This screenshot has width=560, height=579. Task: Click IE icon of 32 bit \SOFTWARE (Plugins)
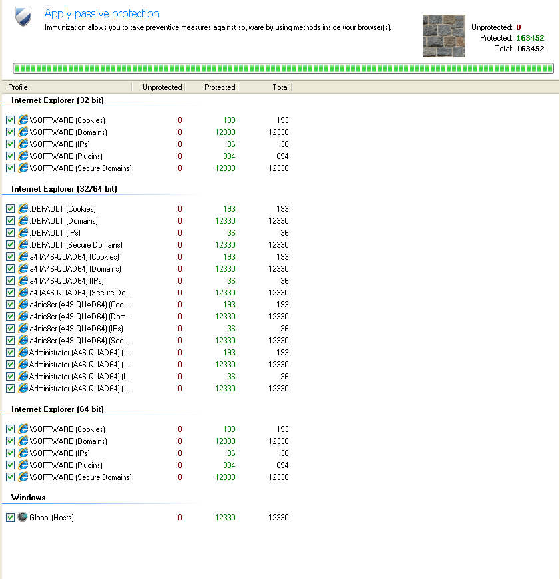(x=23, y=156)
